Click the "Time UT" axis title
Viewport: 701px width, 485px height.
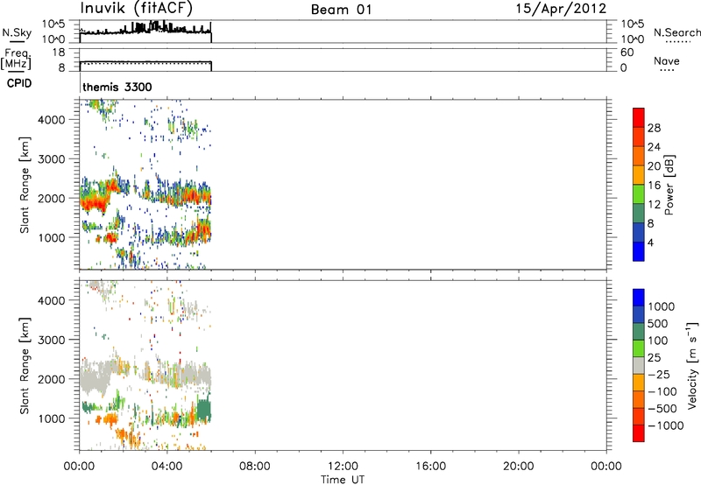tap(343, 480)
